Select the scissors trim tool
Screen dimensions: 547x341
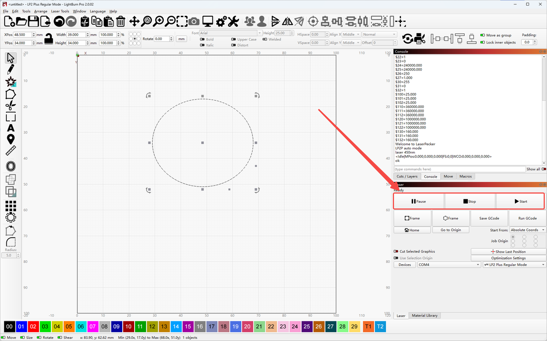11,105
